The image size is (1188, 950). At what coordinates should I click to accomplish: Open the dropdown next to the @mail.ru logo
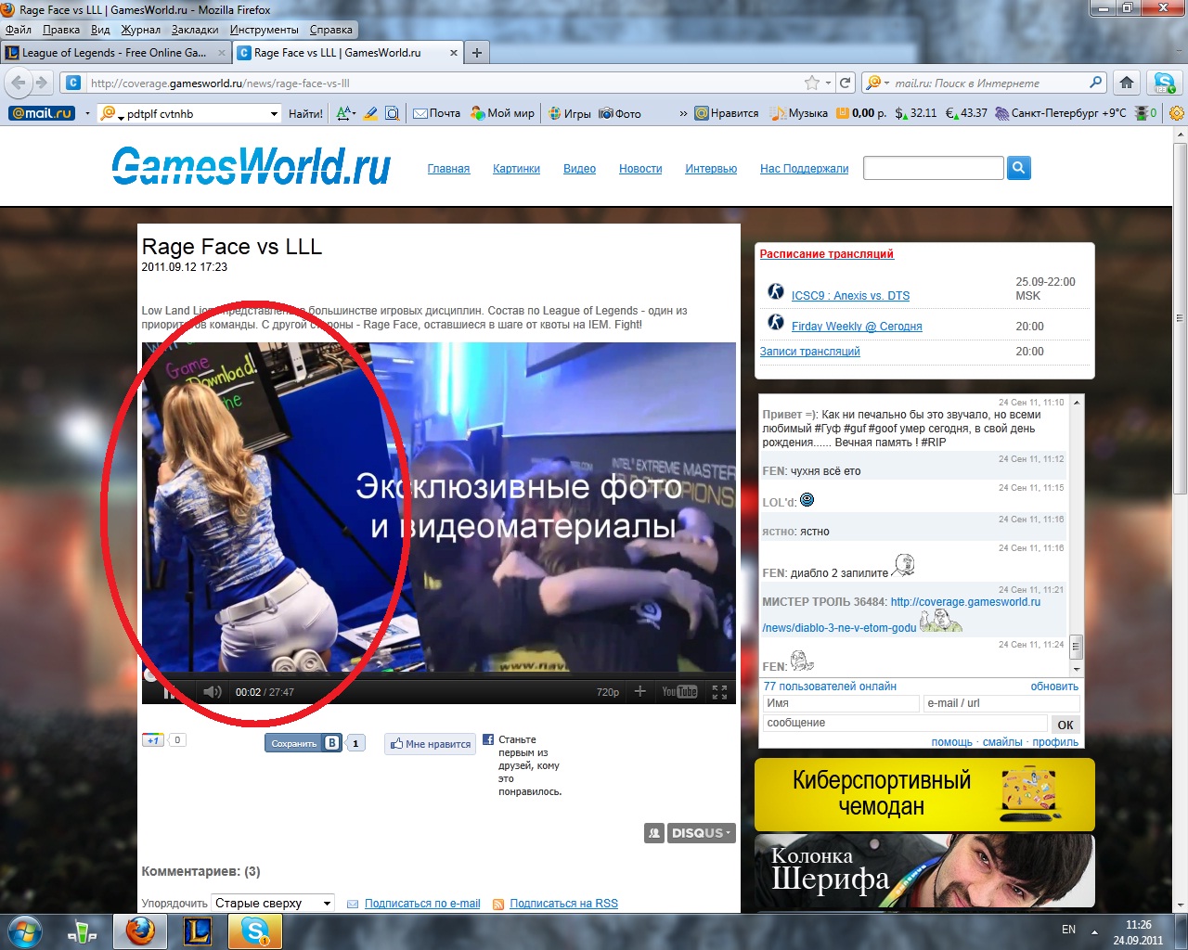[x=87, y=113]
